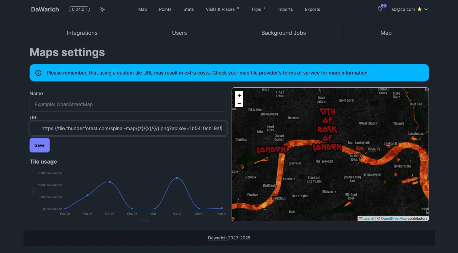Click the 'Rotherhithe' label on the map
Screen dimensions: 458x253
point(402,166)
